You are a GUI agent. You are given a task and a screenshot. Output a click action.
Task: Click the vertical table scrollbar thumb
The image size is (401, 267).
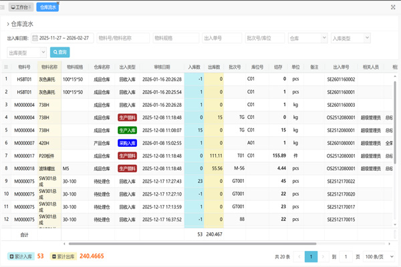pyautogui.click(x=395, y=123)
